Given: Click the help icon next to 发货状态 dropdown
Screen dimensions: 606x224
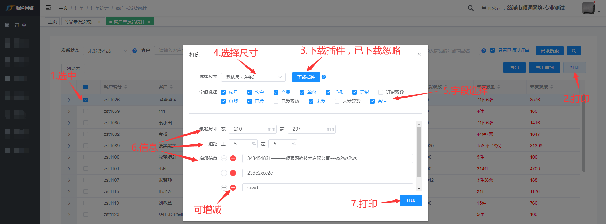Looking at the screenshot, I should tap(135, 51).
